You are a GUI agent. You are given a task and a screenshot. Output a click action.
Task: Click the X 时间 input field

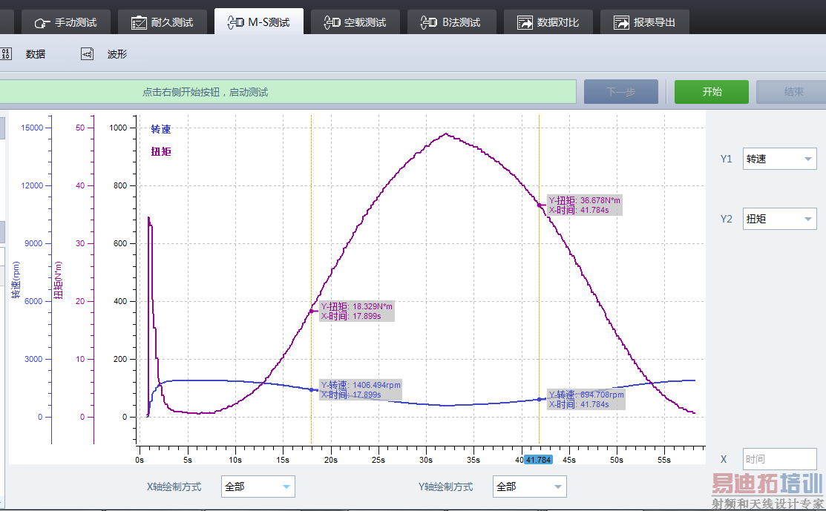780,459
